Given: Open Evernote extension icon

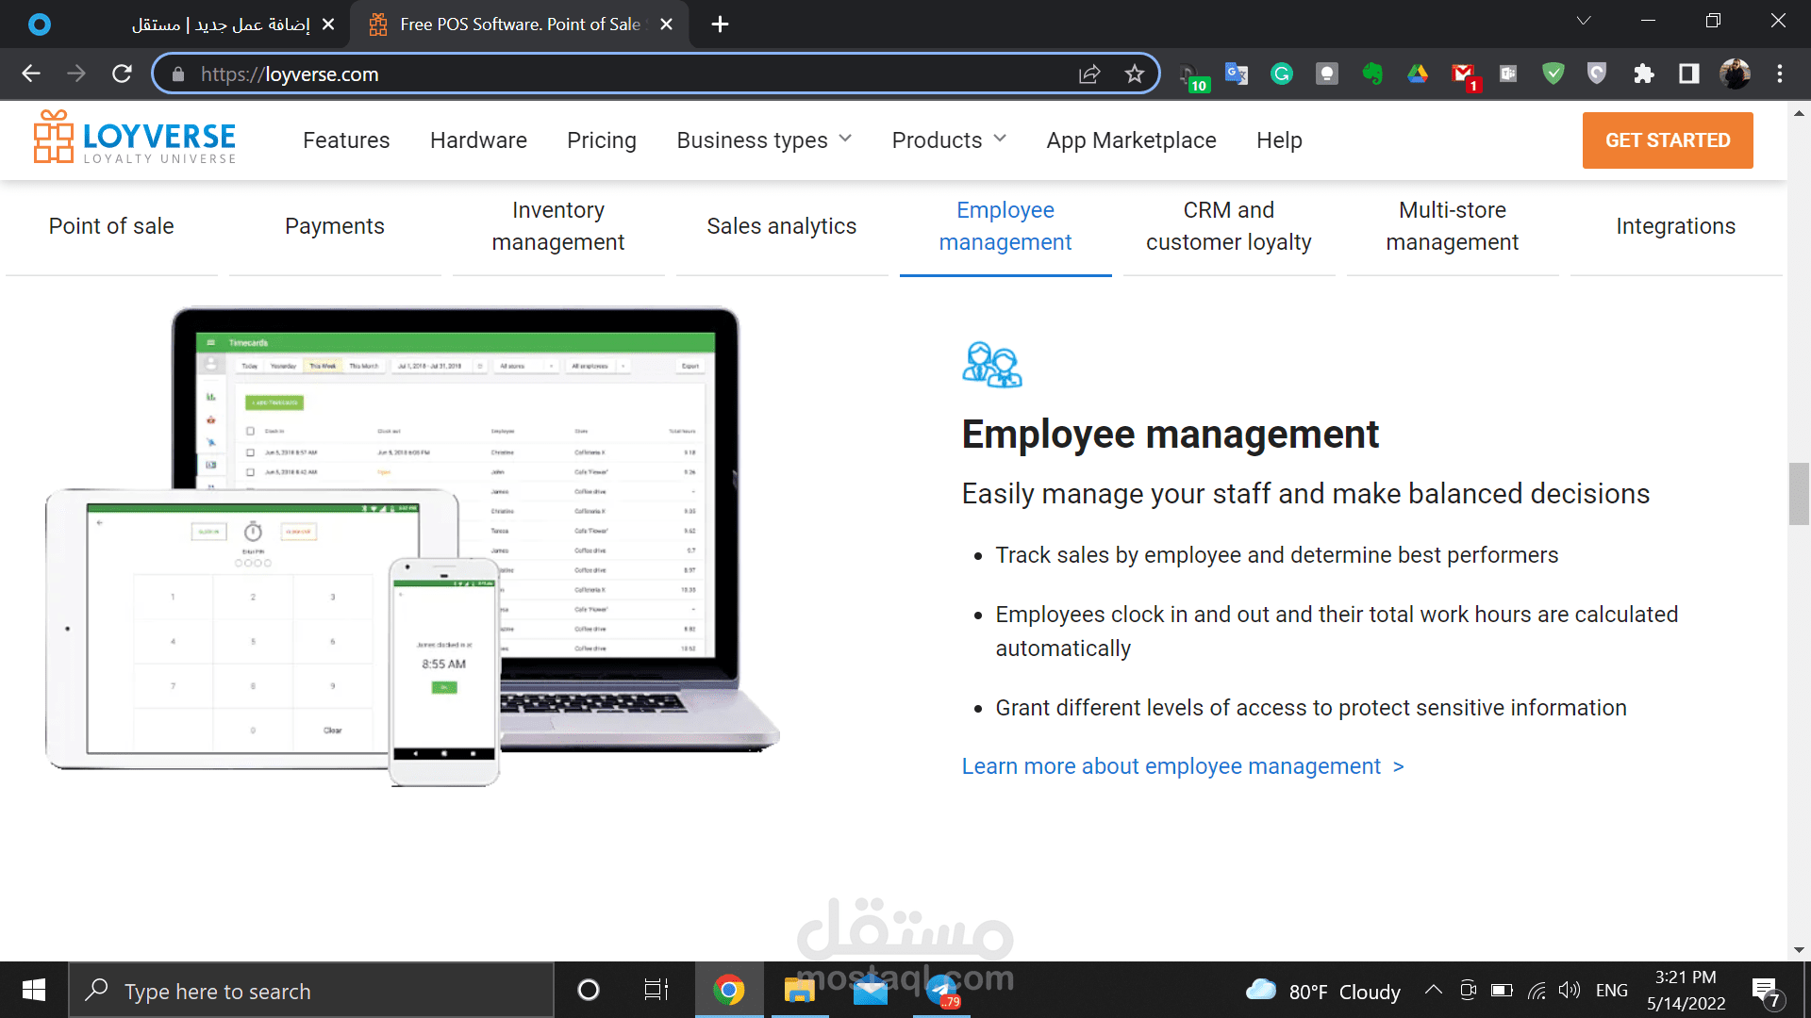Looking at the screenshot, I should pyautogui.click(x=1371, y=74).
